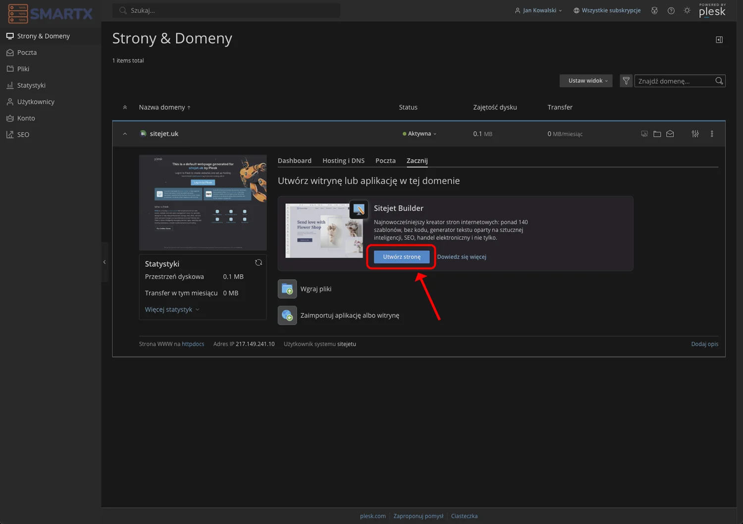Refresh the Statystyki usage data
The width and height of the screenshot is (743, 524).
258,263
